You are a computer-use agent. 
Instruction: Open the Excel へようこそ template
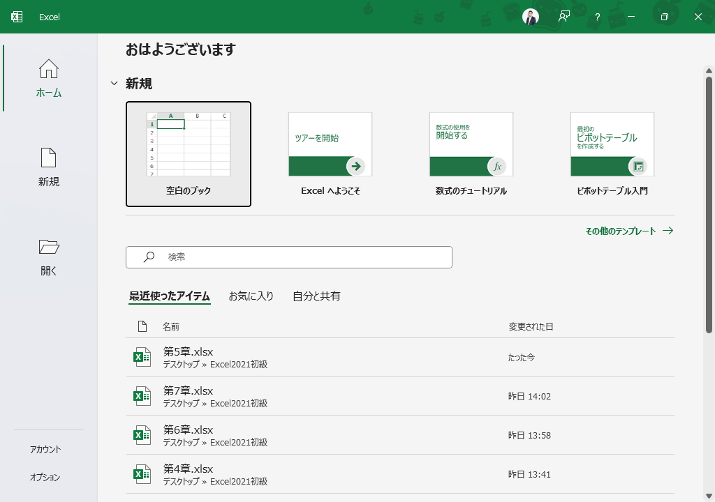(x=330, y=154)
